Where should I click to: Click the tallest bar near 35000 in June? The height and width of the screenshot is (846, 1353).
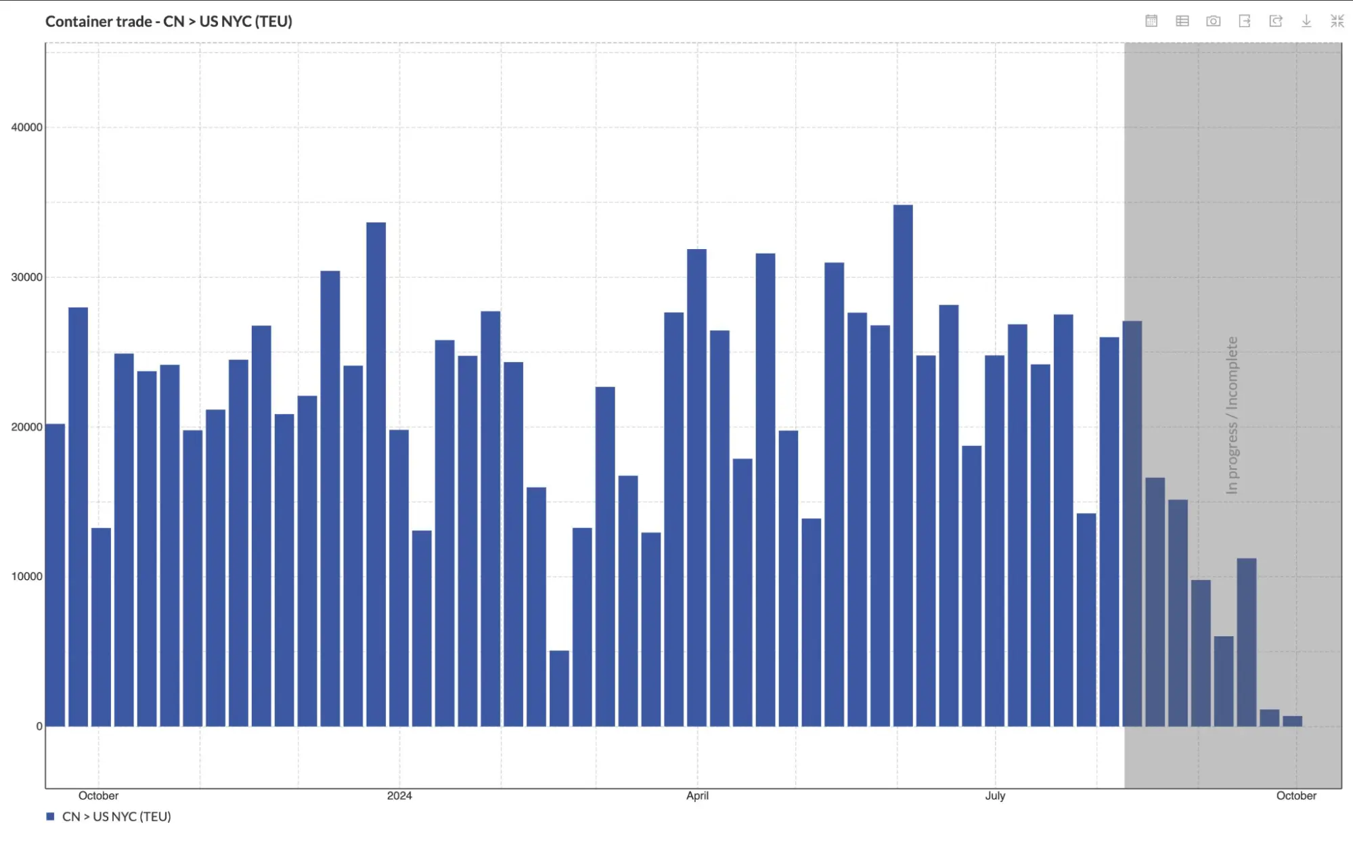click(x=903, y=466)
